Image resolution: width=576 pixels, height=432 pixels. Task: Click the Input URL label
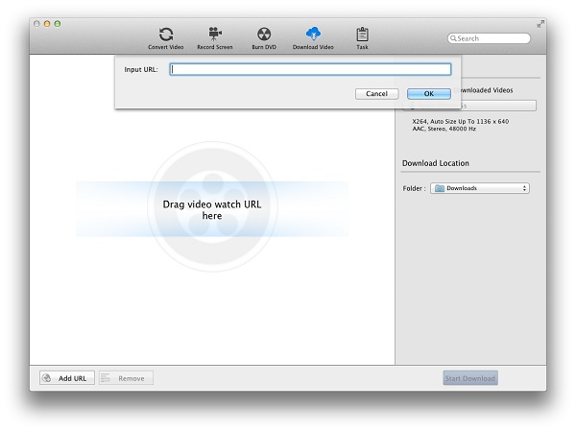pos(141,69)
